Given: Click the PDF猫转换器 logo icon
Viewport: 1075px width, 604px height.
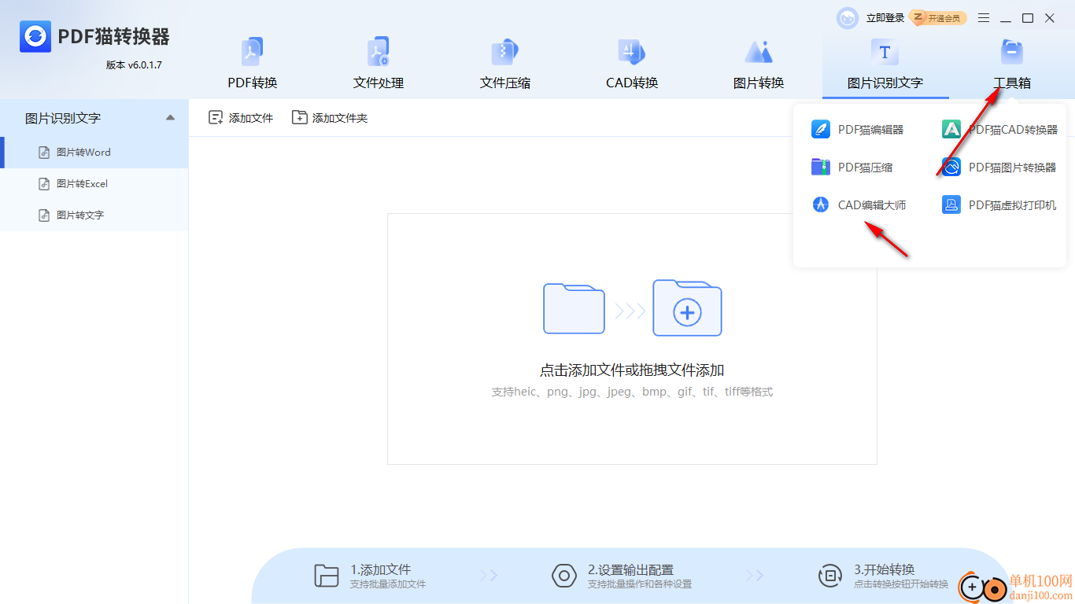Looking at the screenshot, I should pos(35,36).
